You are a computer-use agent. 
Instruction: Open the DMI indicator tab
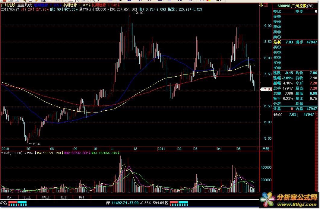(82, 197)
